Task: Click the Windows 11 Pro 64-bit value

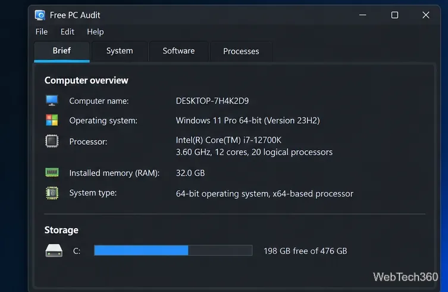Action: tap(248, 120)
